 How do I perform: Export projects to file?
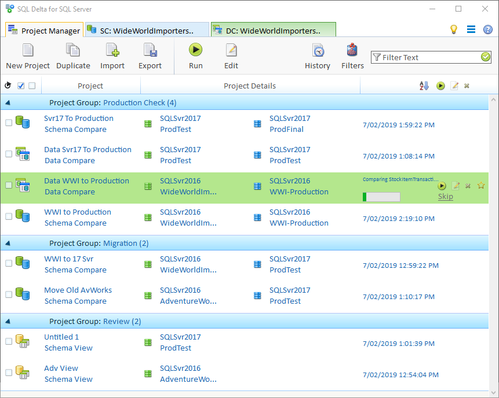pyautogui.click(x=150, y=57)
